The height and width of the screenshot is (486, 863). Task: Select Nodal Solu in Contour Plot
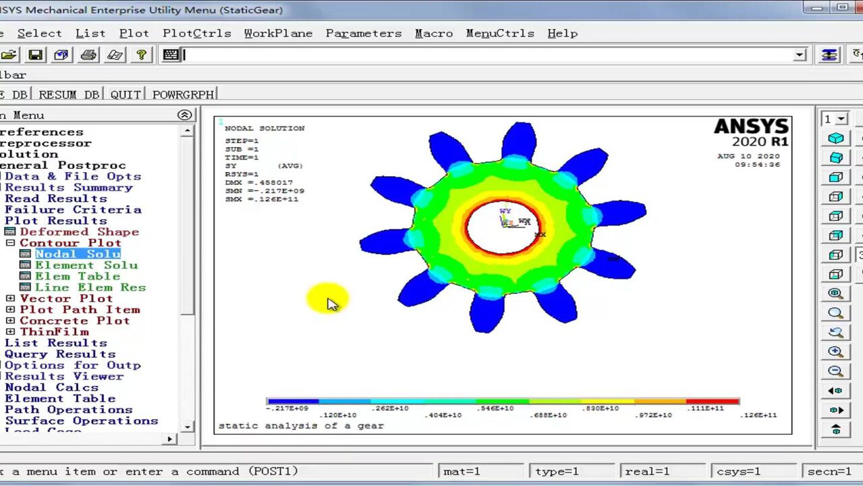pos(78,254)
